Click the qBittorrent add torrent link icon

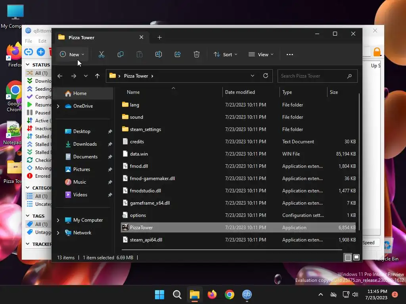pos(29,52)
